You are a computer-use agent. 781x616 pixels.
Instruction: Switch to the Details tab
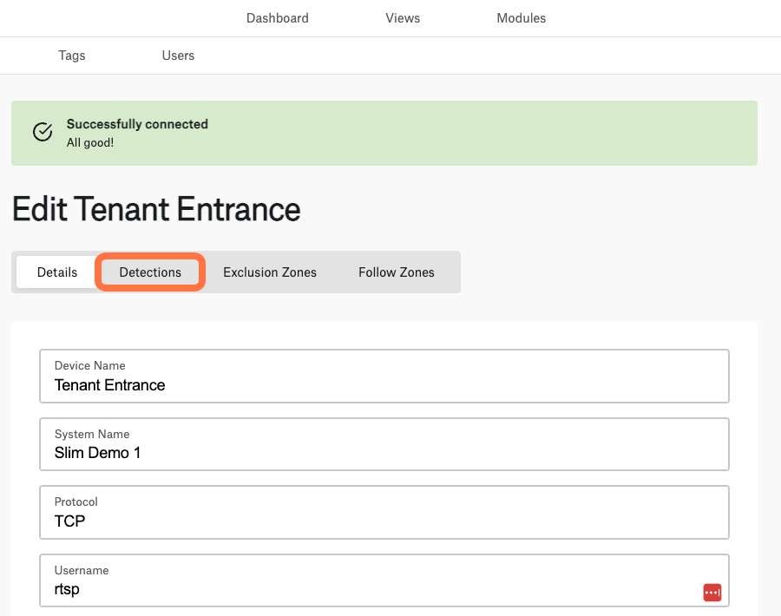[56, 272]
